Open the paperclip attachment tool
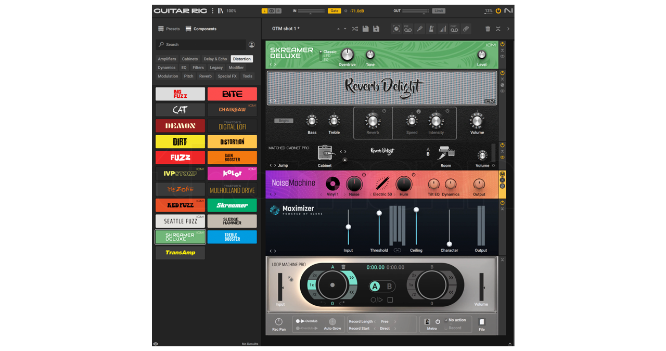The image size is (666, 351). coord(466,29)
